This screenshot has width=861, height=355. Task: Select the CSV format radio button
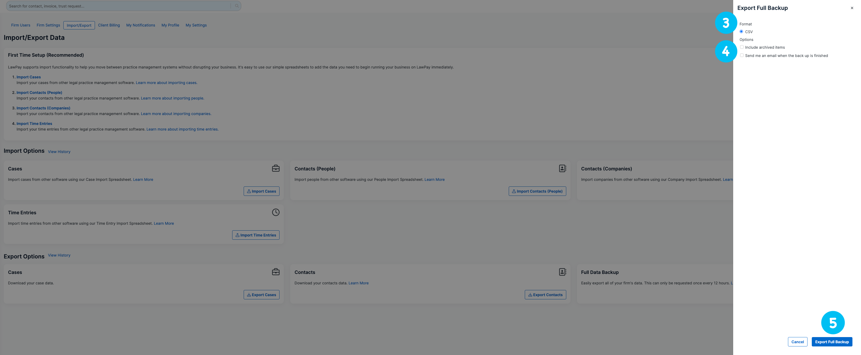pos(741,32)
